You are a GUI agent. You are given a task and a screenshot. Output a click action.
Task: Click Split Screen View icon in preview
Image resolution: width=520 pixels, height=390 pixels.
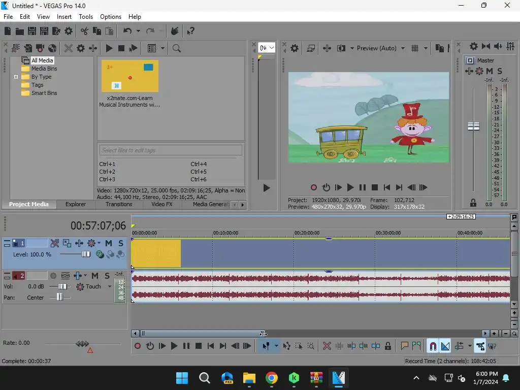341,48
